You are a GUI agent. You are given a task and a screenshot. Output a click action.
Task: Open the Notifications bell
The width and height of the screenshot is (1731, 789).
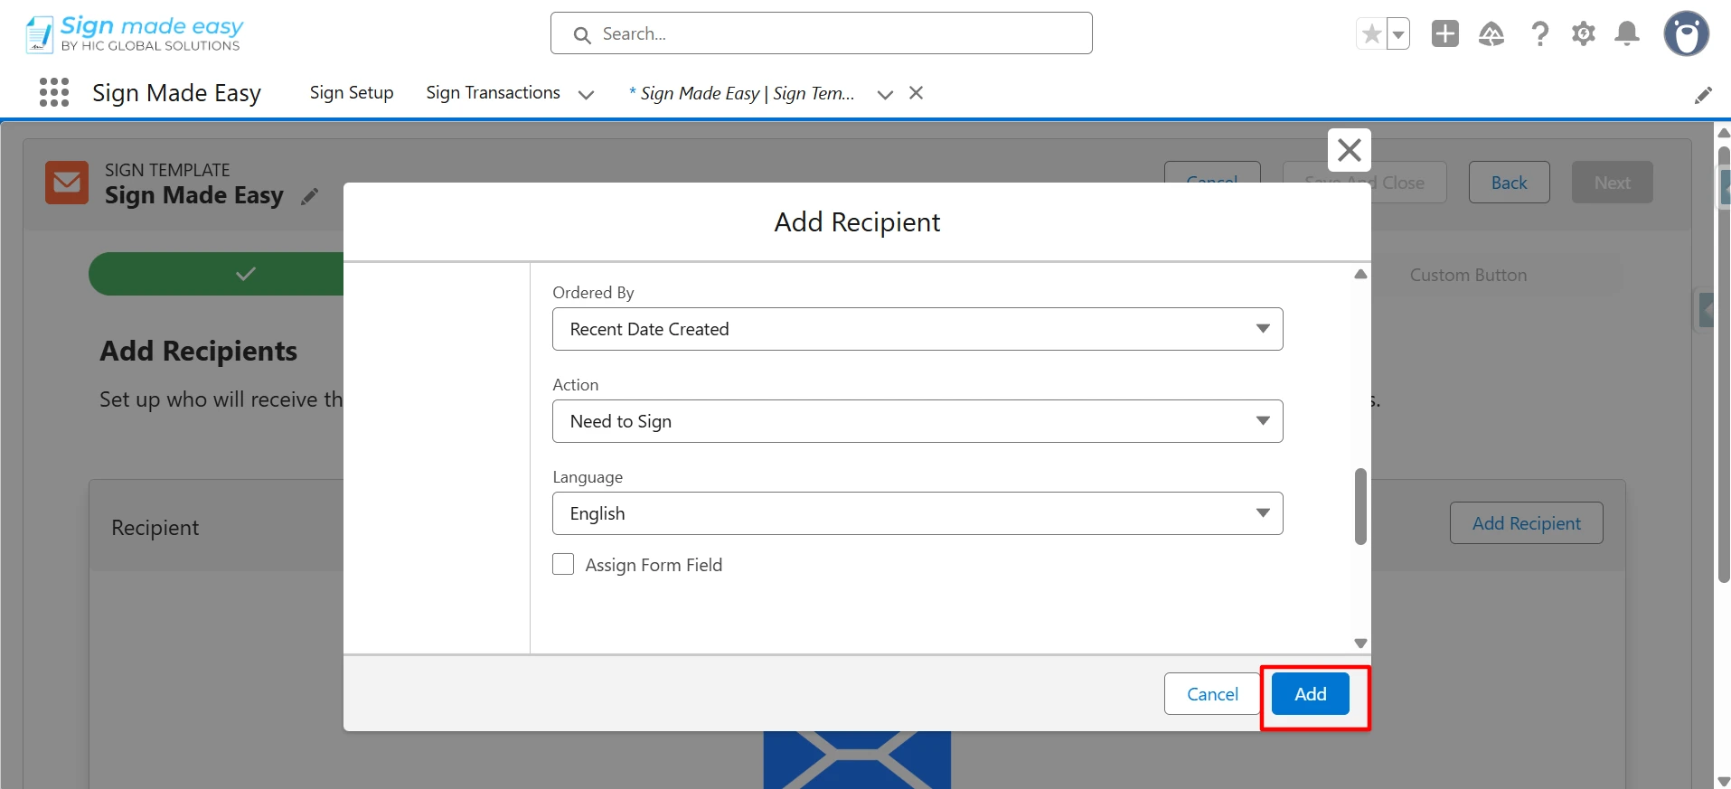coord(1627,34)
